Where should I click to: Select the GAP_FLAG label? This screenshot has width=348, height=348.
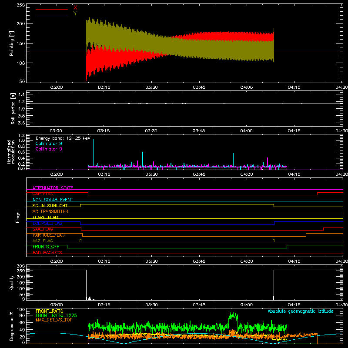tap(43, 194)
